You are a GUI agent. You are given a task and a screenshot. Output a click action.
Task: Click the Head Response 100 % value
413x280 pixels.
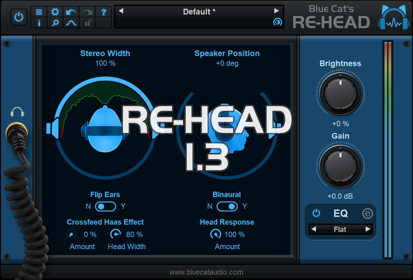tap(235, 234)
